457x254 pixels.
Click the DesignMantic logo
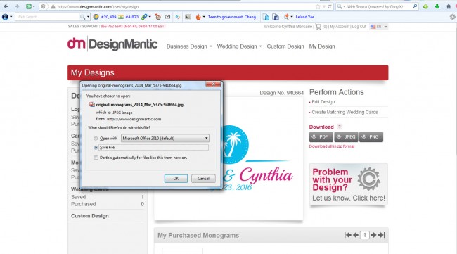[x=112, y=44]
